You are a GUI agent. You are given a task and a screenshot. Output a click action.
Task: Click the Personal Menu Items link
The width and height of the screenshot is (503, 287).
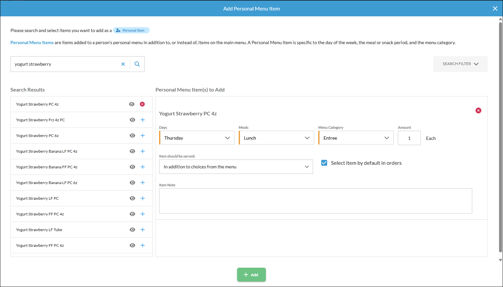click(x=32, y=42)
